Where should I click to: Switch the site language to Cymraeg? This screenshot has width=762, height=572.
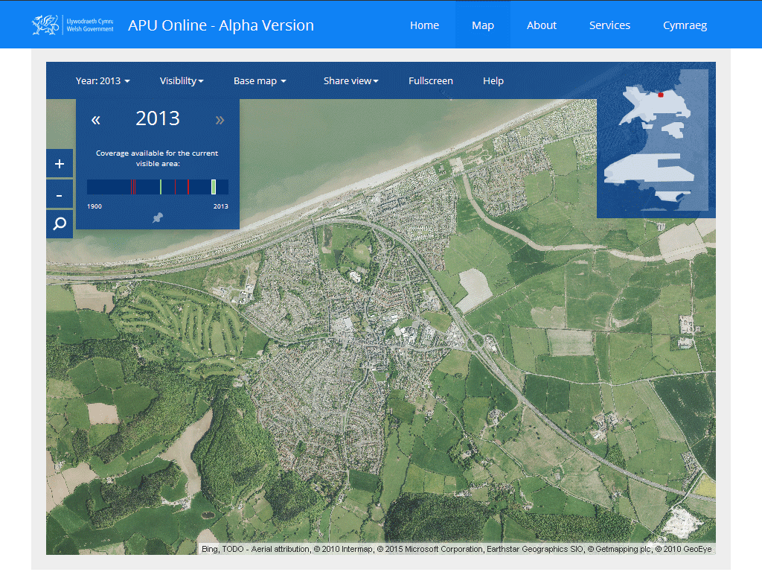685,25
